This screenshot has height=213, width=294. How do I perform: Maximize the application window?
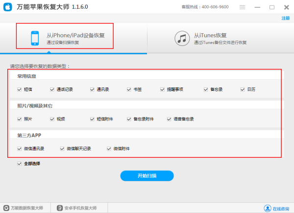pyautogui.click(x=272, y=7)
